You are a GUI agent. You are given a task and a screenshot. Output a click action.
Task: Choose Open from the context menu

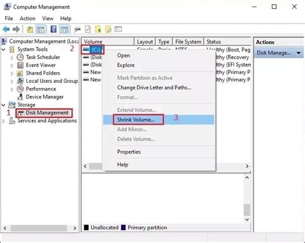click(x=159, y=55)
